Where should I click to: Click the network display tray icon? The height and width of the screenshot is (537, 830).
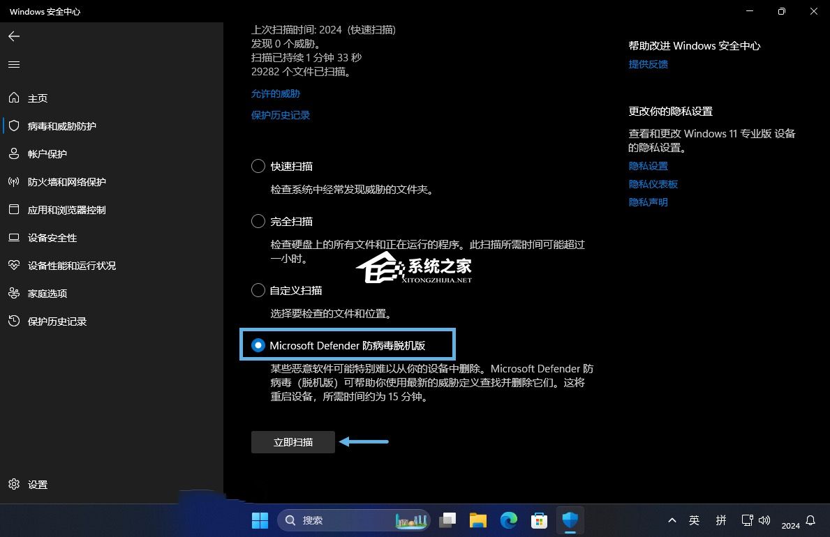[x=747, y=520]
